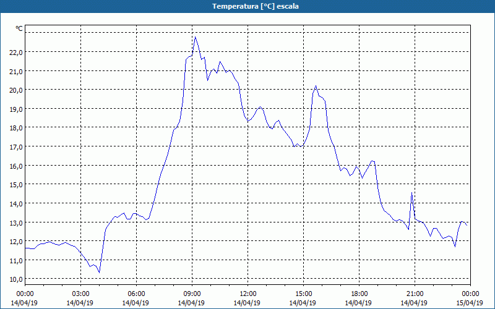Select the 14,0 y-axis value
Viewport: 495px width, 309px height.
click(16, 204)
